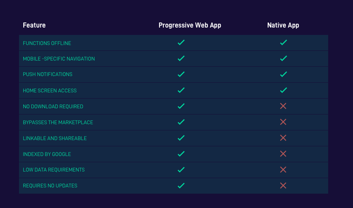This screenshot has width=353, height=208.
Task: Click the Indexed by Google row label
Action: click(47, 154)
